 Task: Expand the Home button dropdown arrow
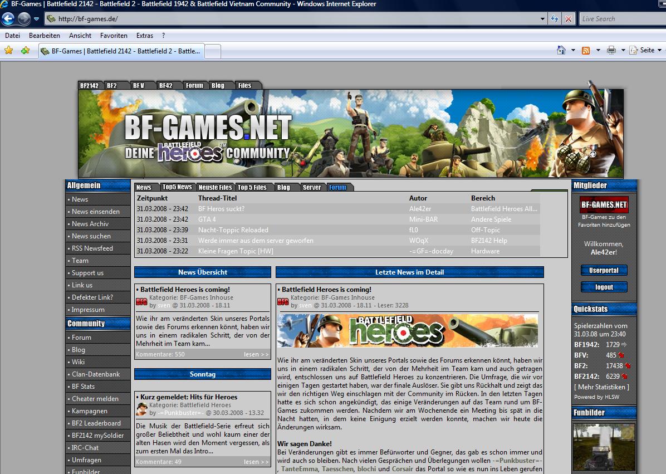(x=573, y=50)
